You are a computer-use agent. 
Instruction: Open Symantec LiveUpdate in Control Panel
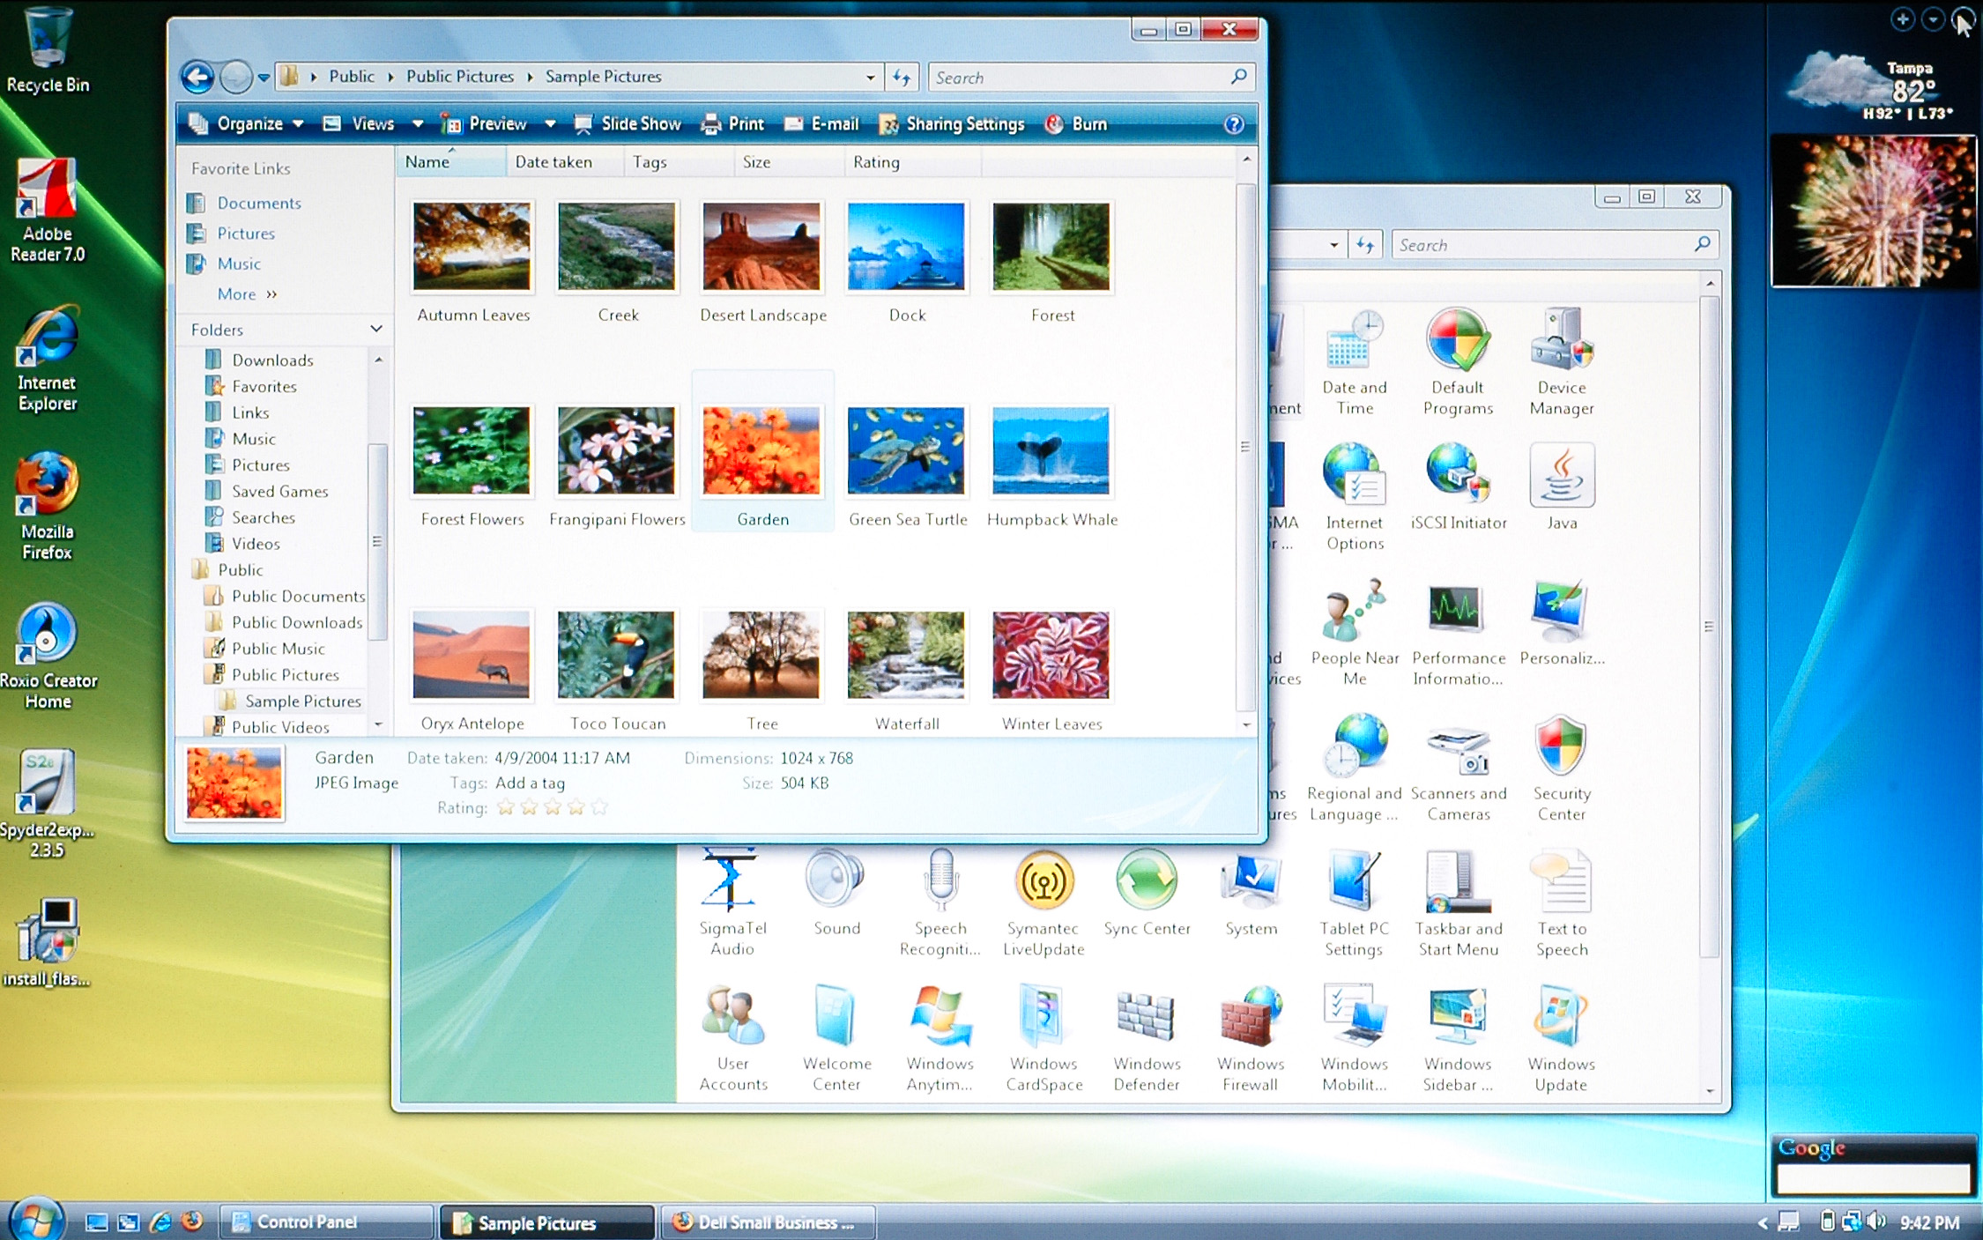tap(1043, 903)
